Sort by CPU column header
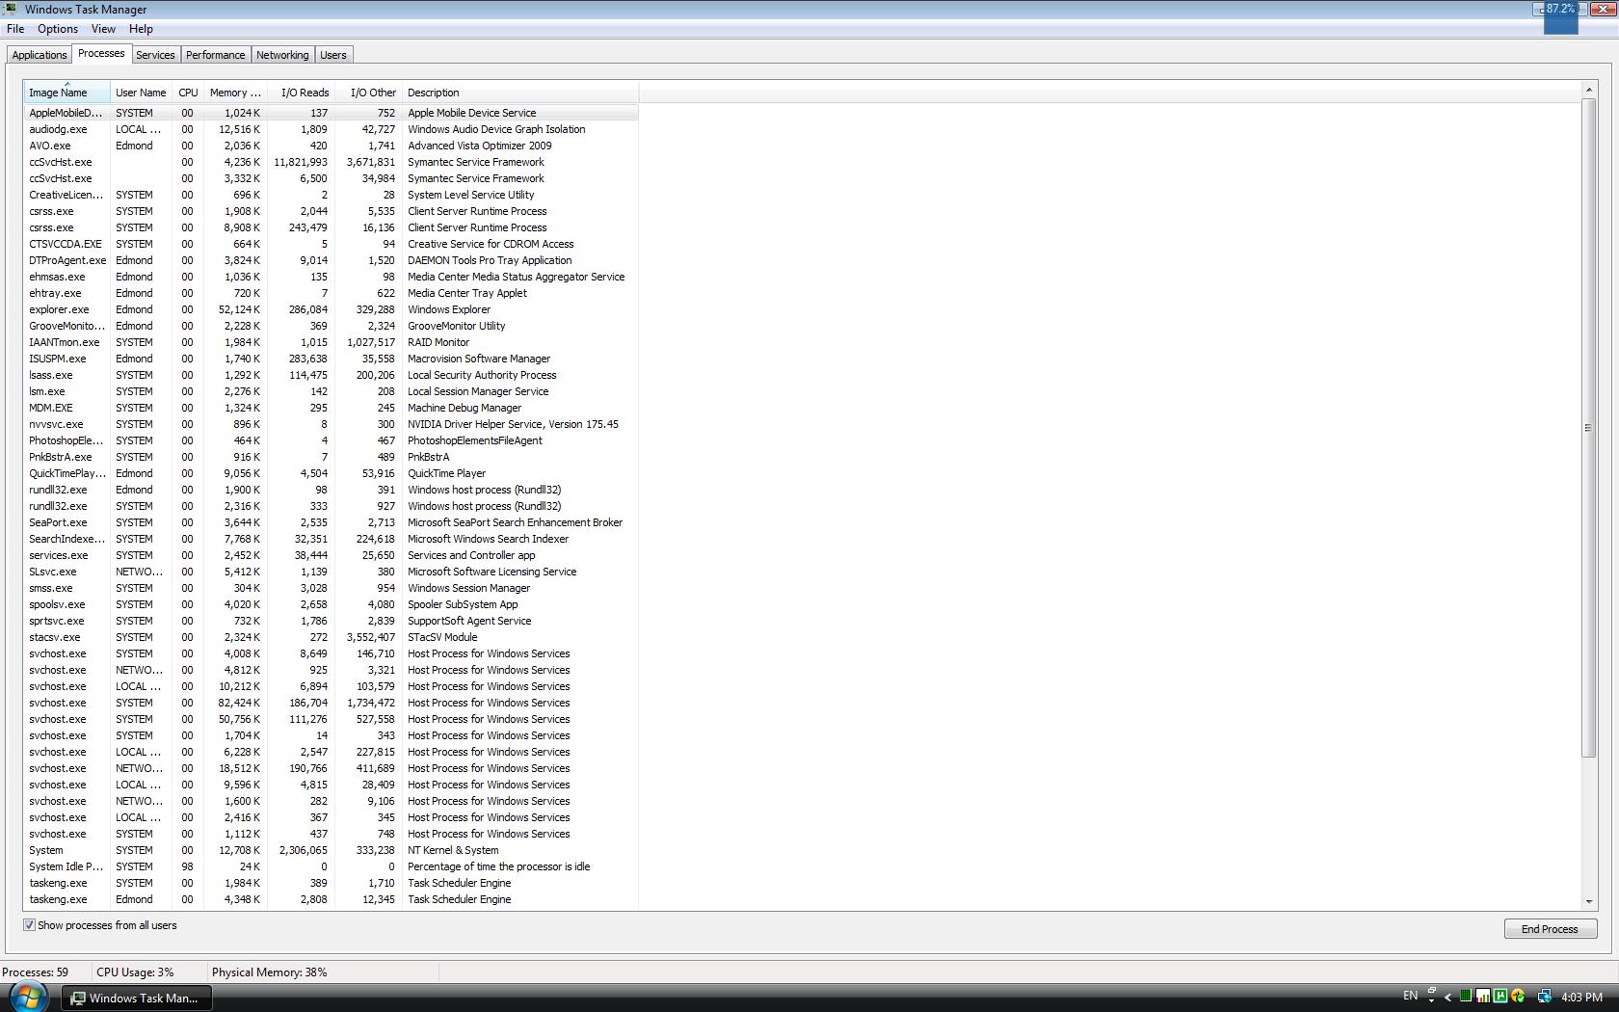 (188, 93)
